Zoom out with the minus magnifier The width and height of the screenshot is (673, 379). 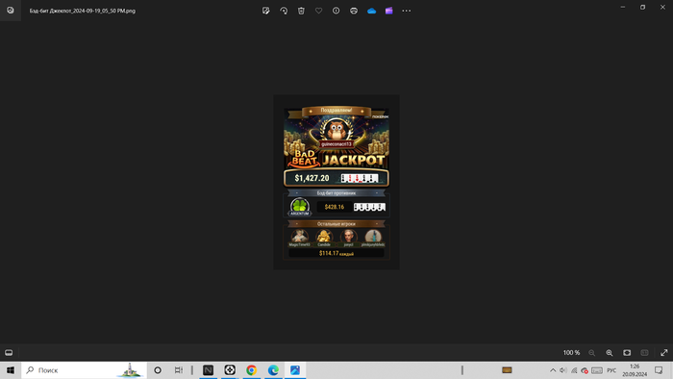pyautogui.click(x=591, y=352)
